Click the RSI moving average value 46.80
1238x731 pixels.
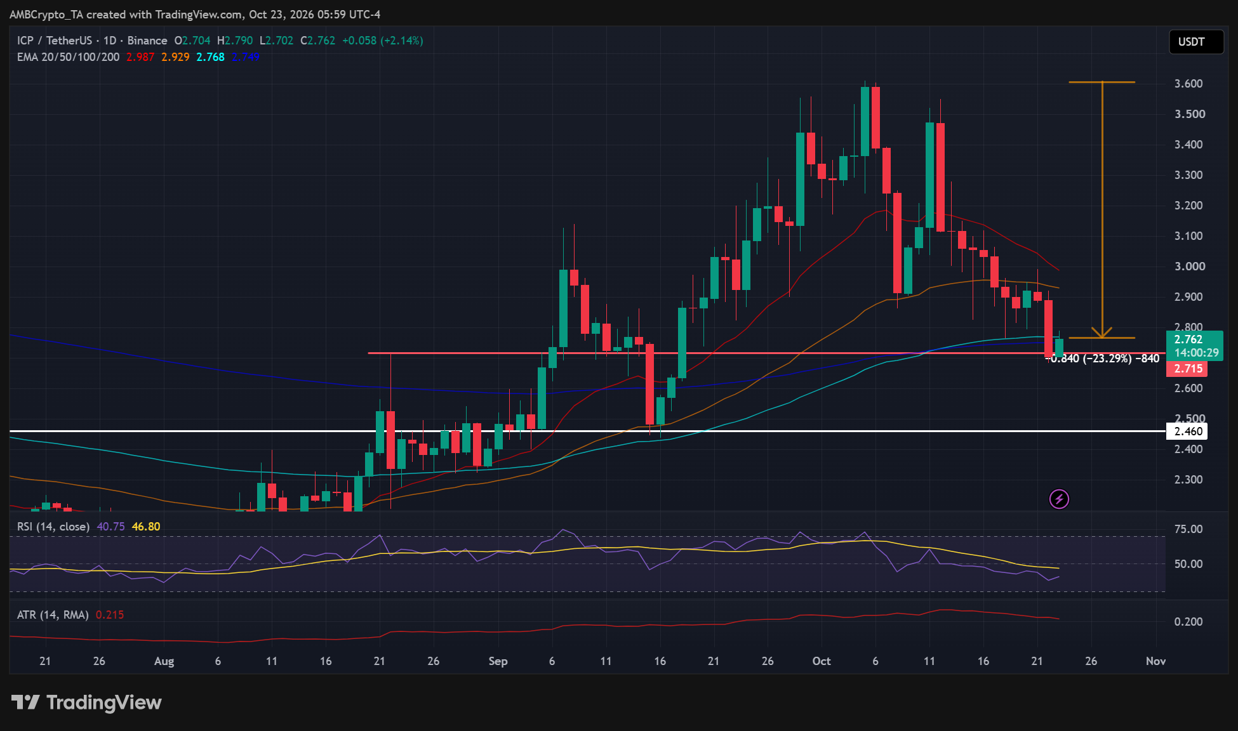[x=146, y=527]
